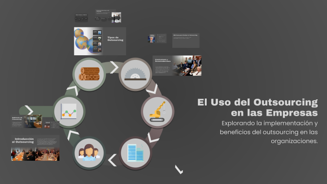Click the meeting room photo in Conclusiones slide
The height and width of the screenshot is (184, 327).
187,66
